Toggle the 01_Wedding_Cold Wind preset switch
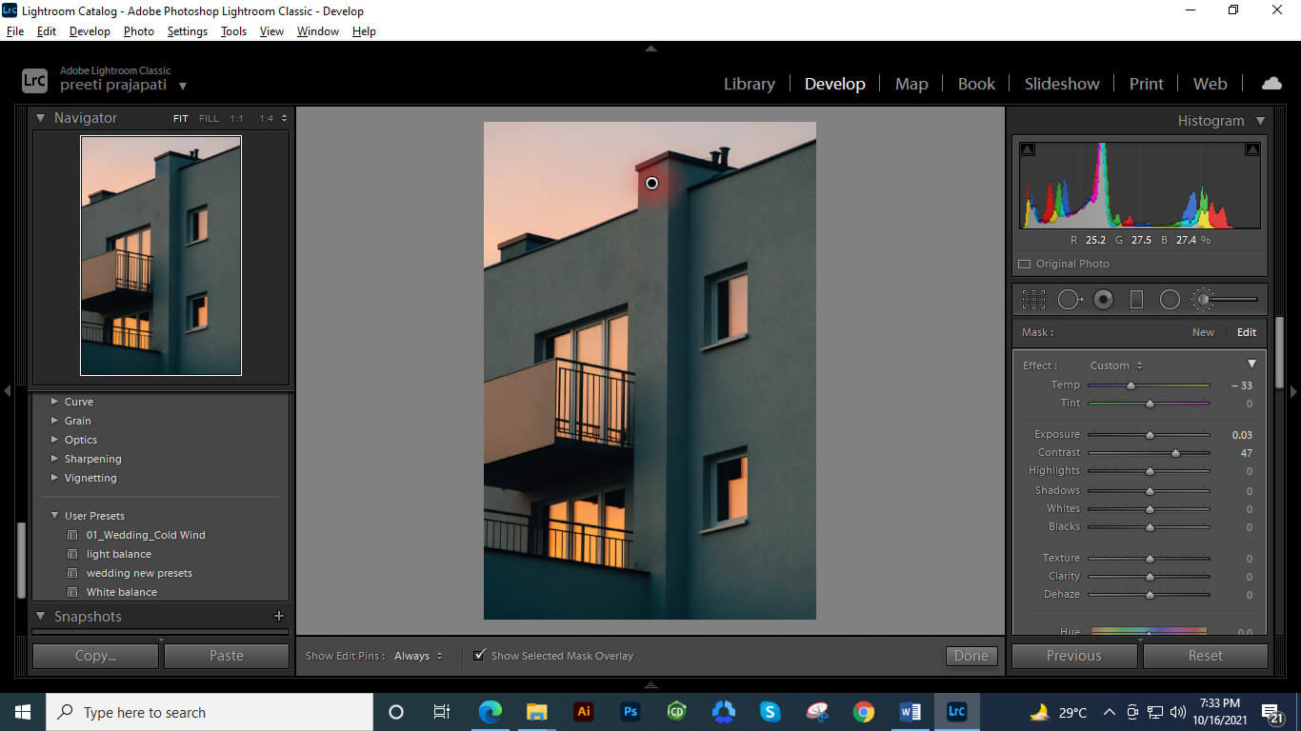Viewport: 1301px width, 731px height. click(72, 535)
